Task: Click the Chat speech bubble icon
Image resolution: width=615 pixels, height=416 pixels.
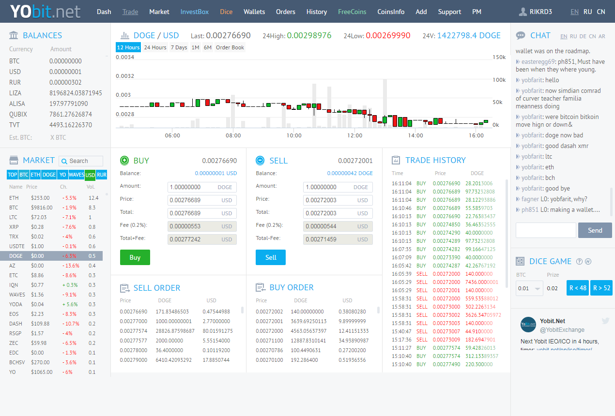Action: pyautogui.click(x=521, y=35)
